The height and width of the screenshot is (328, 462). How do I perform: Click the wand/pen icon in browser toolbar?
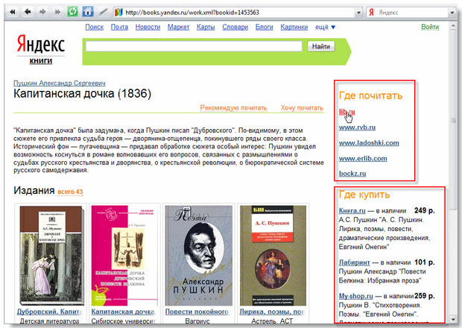(103, 12)
